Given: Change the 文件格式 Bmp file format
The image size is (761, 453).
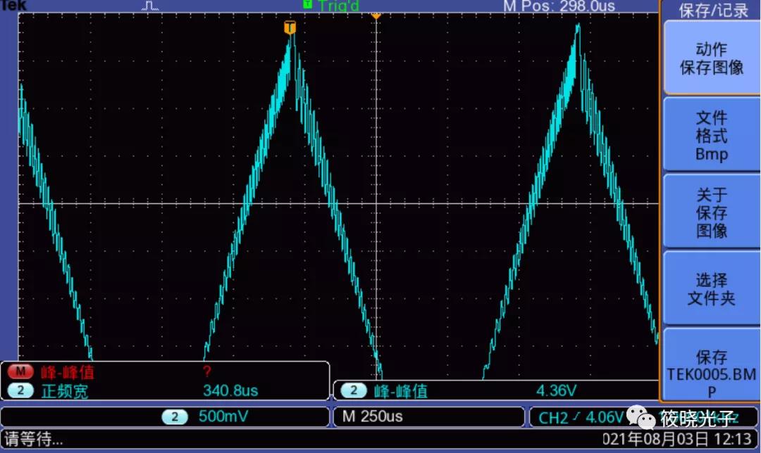Looking at the screenshot, I should 711,135.
